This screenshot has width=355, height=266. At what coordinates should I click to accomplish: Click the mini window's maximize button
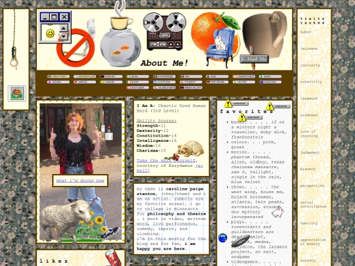[x=54, y=17]
